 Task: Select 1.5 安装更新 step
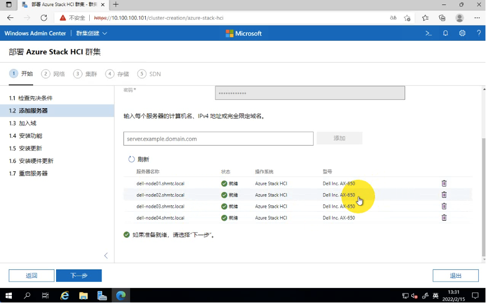(x=57, y=148)
